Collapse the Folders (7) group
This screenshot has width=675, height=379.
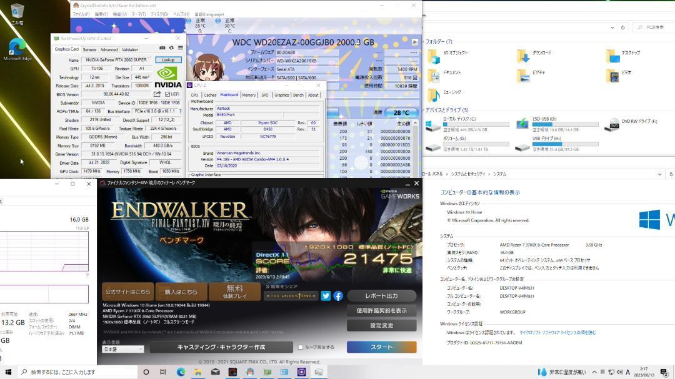point(424,42)
